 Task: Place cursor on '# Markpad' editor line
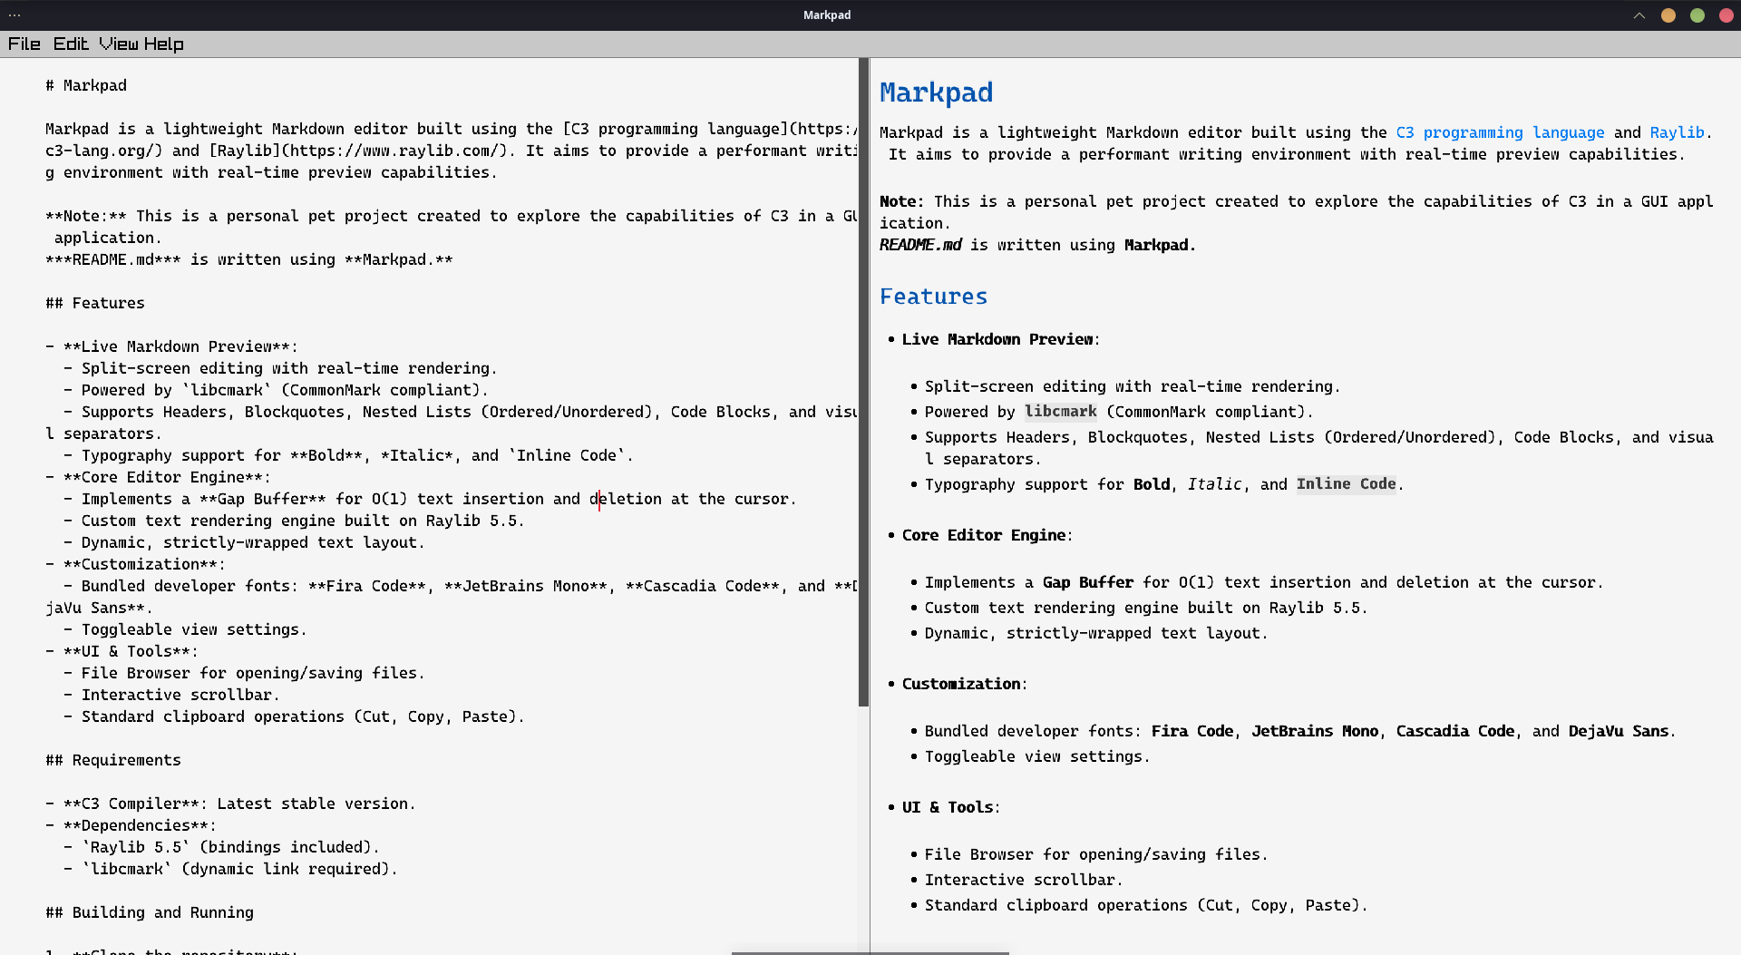coord(86,85)
